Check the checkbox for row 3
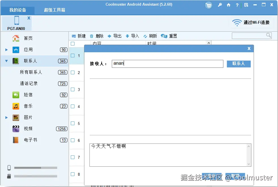278x187 pixels. point(73,89)
